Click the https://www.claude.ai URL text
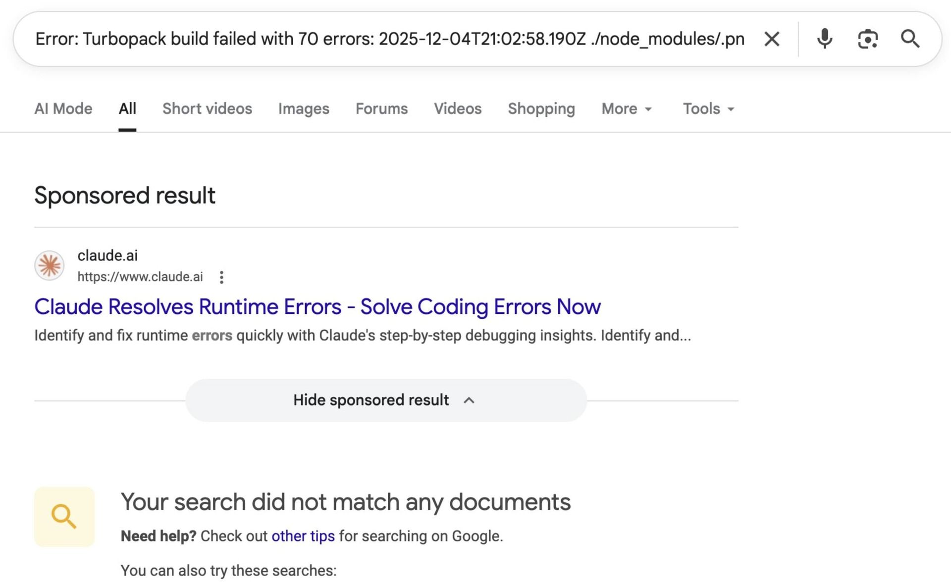This screenshot has height=588, width=951. click(140, 277)
